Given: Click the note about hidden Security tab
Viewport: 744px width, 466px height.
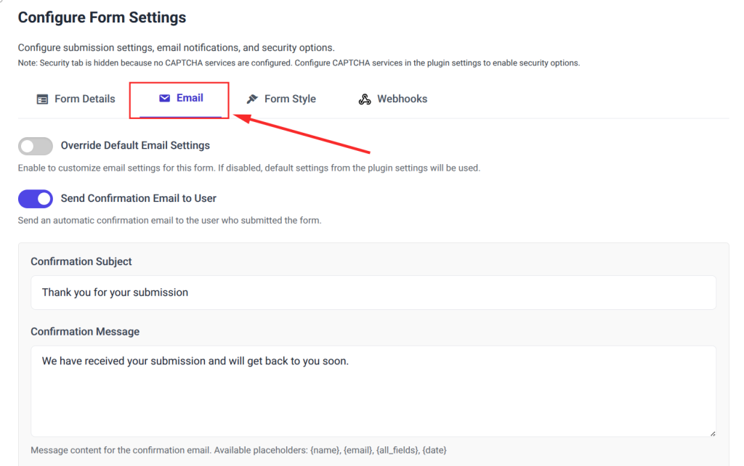Looking at the screenshot, I should point(299,63).
